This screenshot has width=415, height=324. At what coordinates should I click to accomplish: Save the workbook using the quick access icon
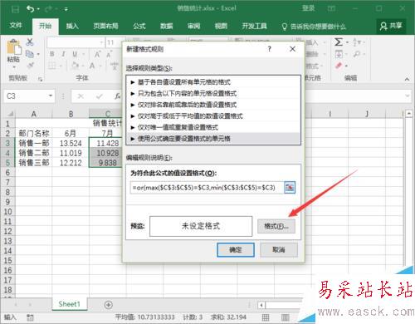[x=15, y=9]
